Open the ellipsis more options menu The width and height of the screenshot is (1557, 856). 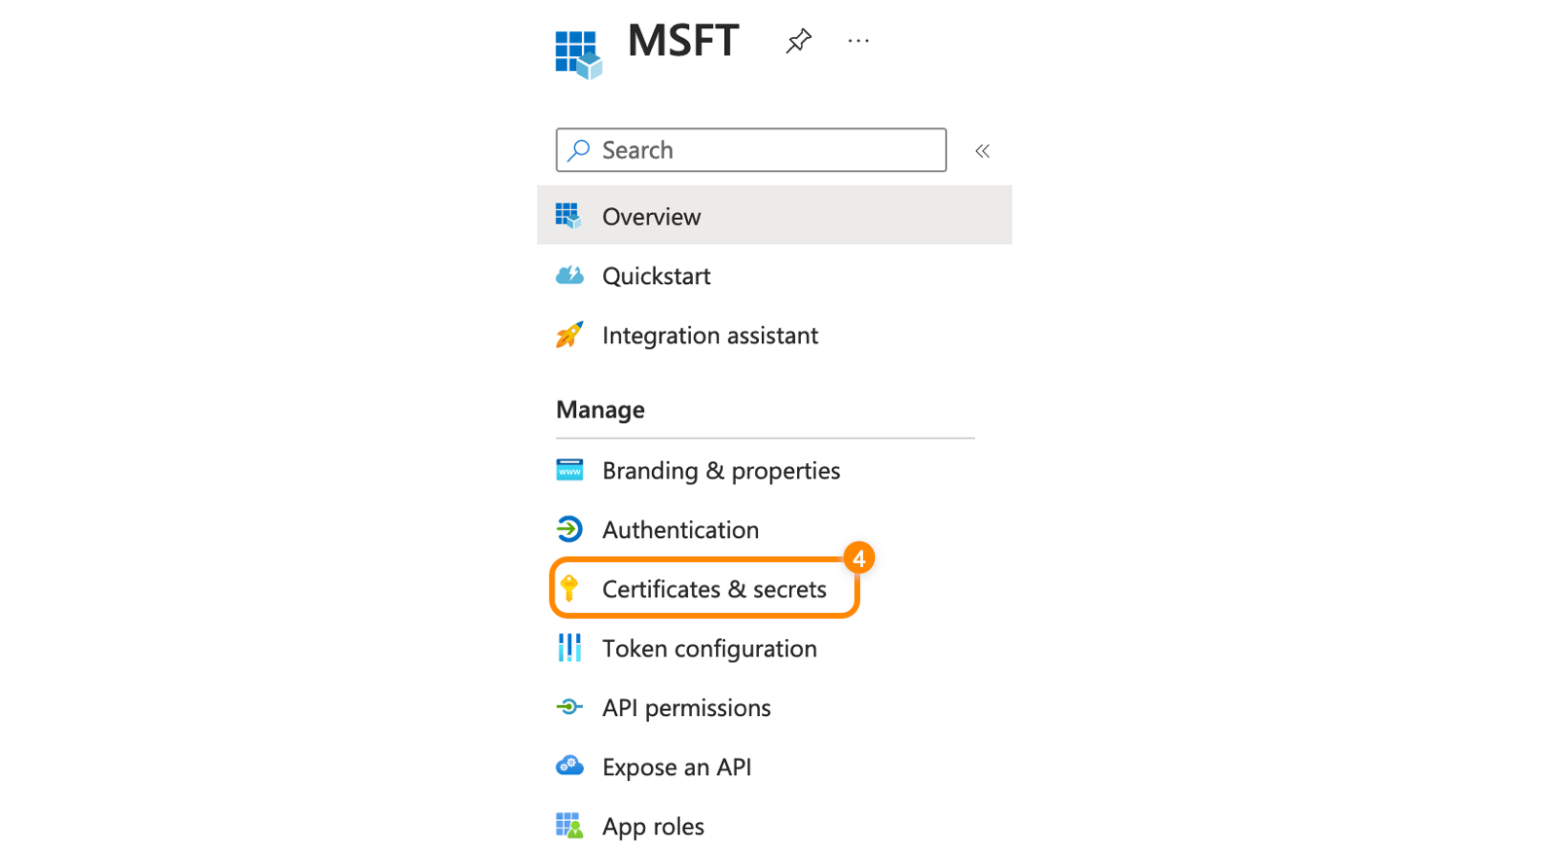[858, 41]
